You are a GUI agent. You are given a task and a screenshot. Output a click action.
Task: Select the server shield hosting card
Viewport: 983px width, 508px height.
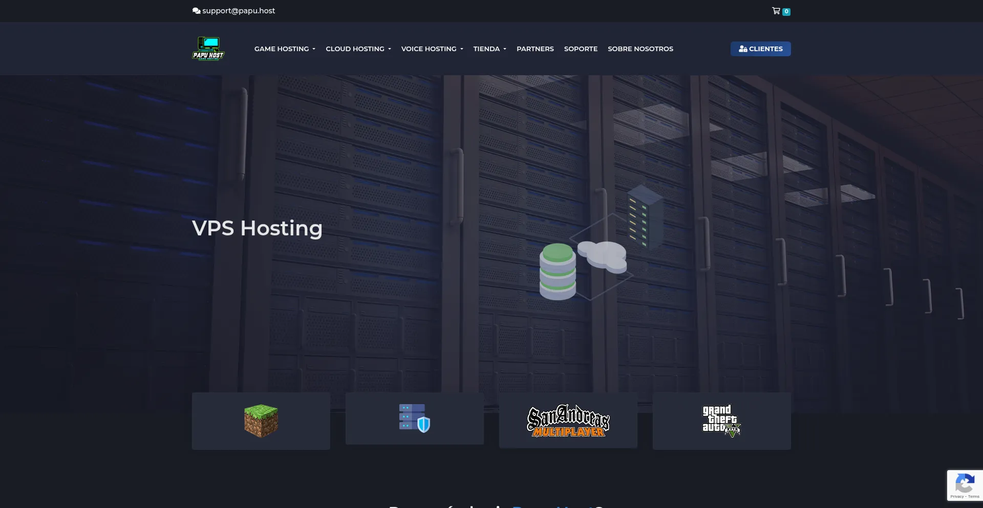point(414,418)
